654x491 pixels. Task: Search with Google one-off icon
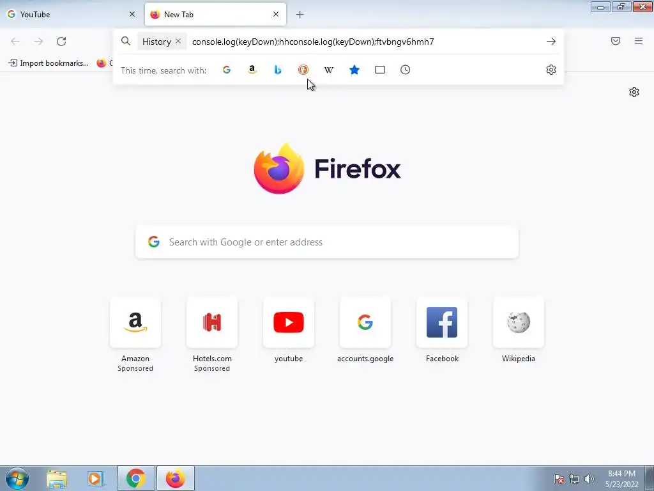click(227, 70)
